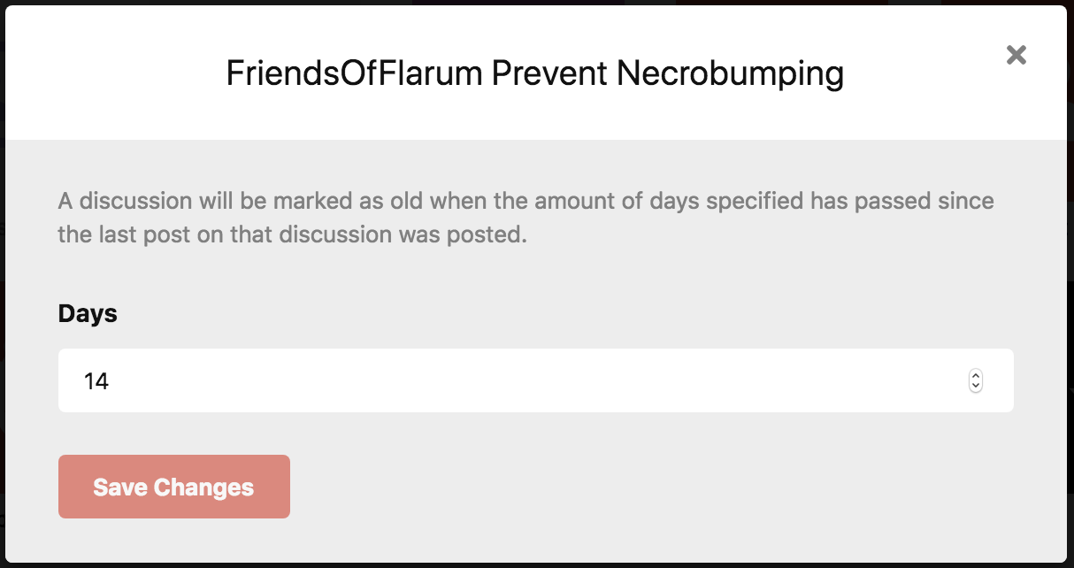The width and height of the screenshot is (1074, 568).
Task: Increment the days value by one
Action: [x=976, y=375]
